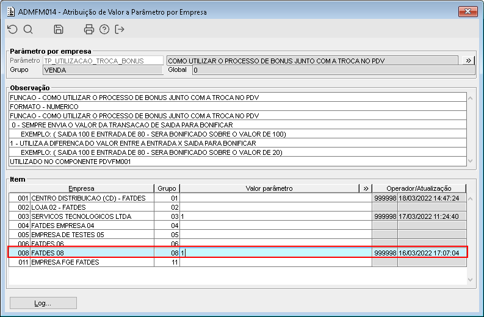Edit Valor parâmetro for SERVICOS TECNOLOGICOS LTDA
The image size is (484, 317).
pos(276,216)
